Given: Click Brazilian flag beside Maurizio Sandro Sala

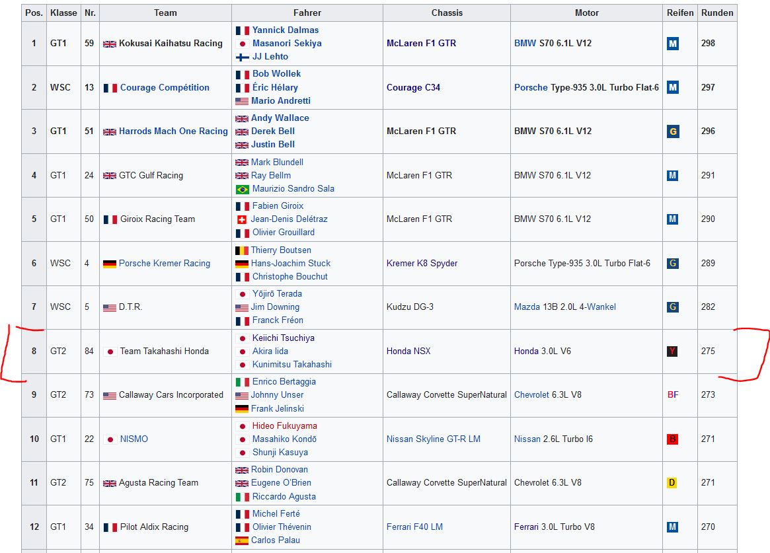Looking at the screenshot, I should 242,189.
